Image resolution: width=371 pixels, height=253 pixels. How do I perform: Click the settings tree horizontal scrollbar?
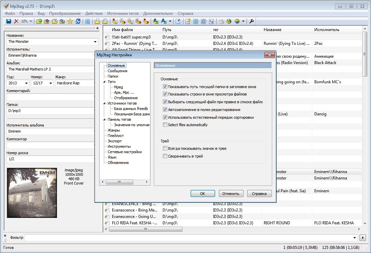click(119, 182)
